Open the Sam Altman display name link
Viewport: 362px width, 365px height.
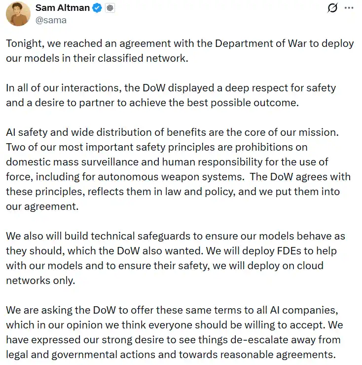pos(63,8)
